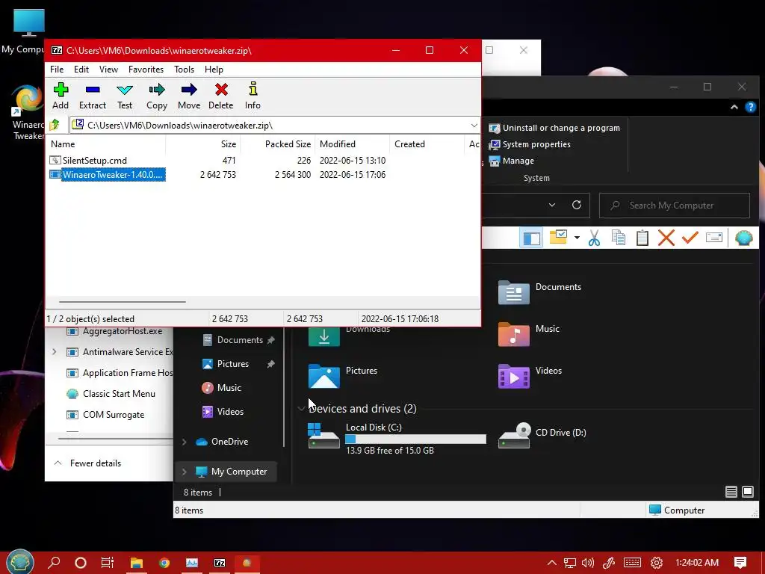The width and height of the screenshot is (765, 574).
Task: Open the File menu in 7-Zip
Action: (x=57, y=70)
